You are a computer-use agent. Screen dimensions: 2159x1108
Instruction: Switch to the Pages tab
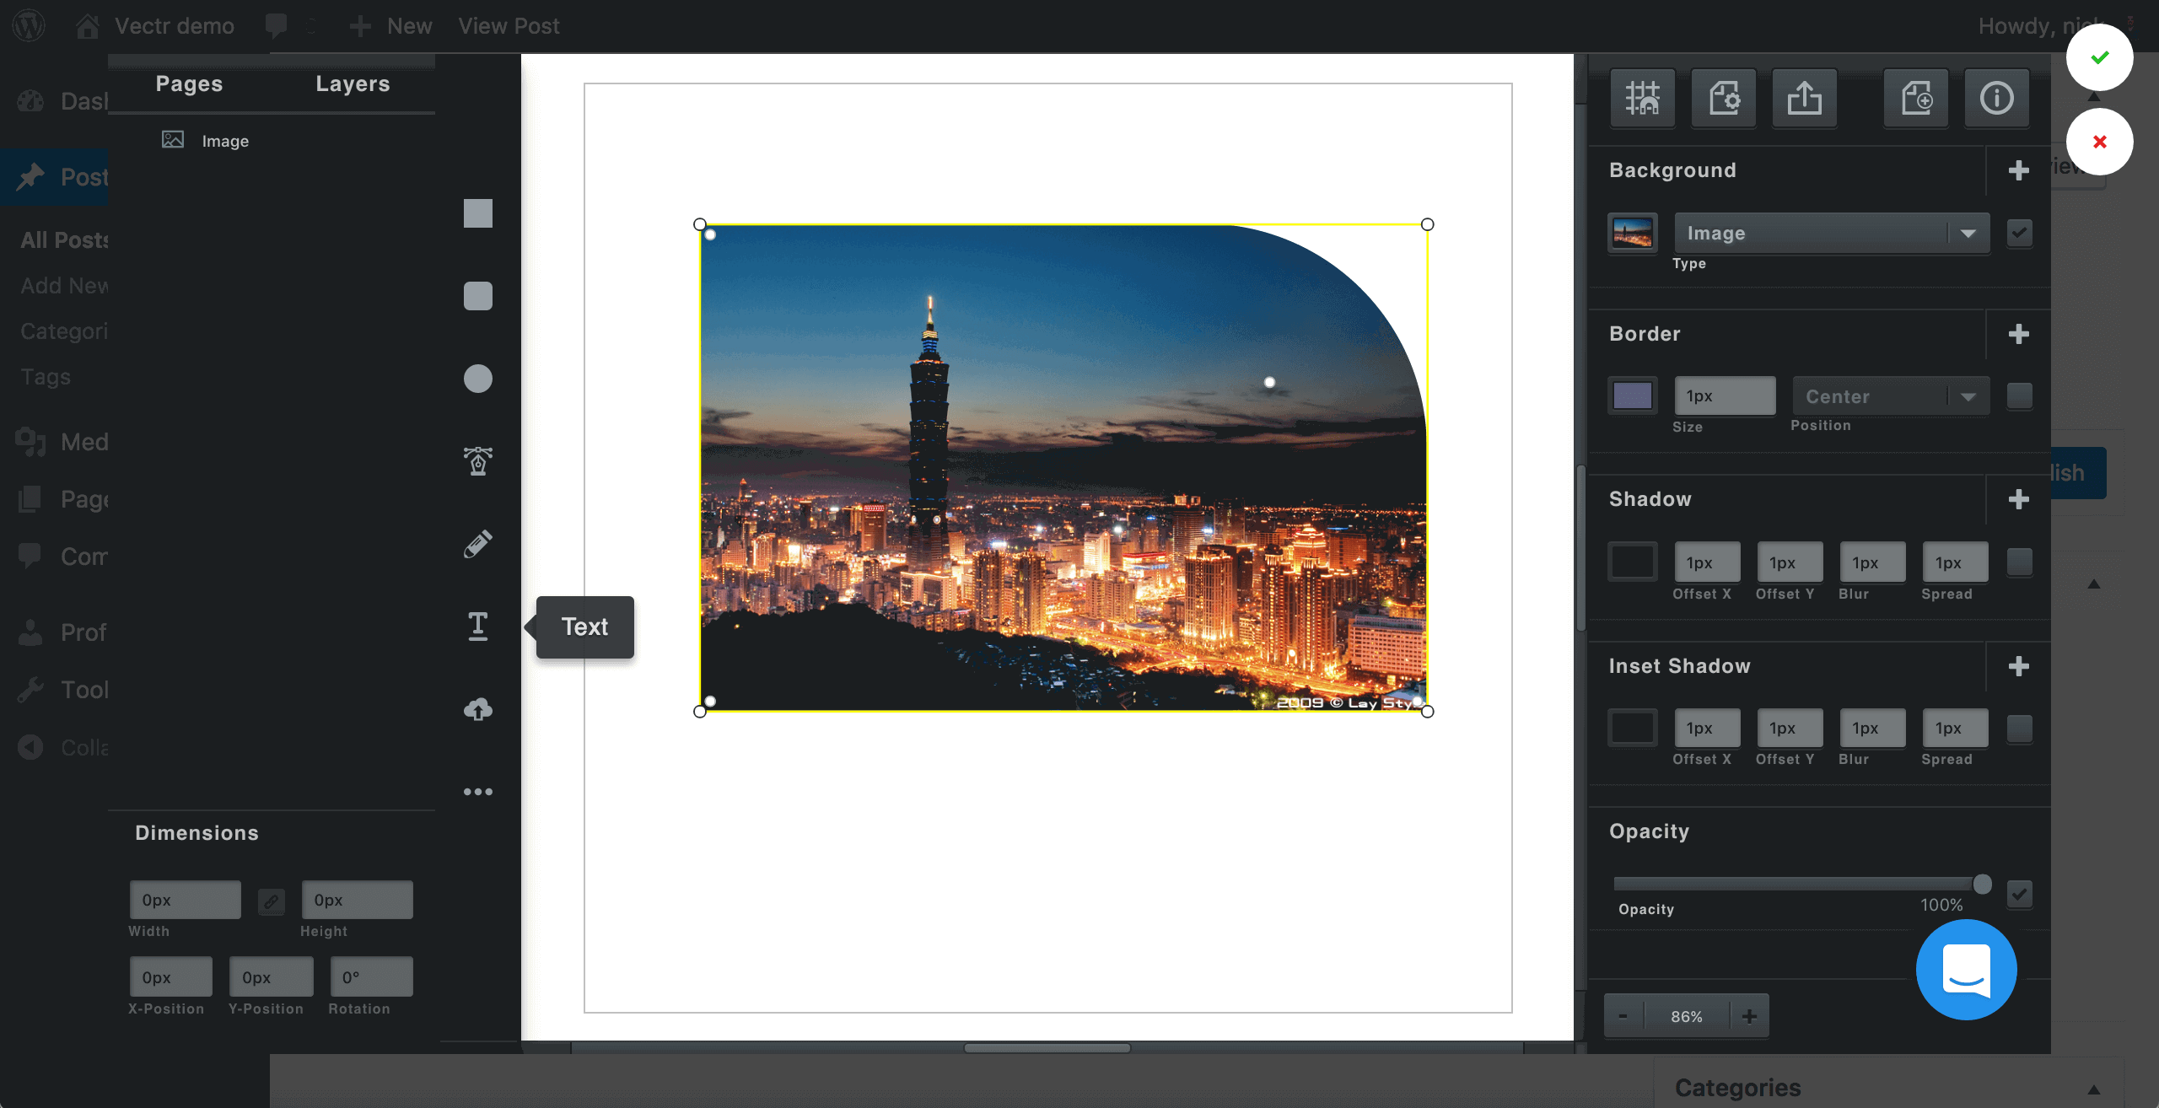[189, 83]
